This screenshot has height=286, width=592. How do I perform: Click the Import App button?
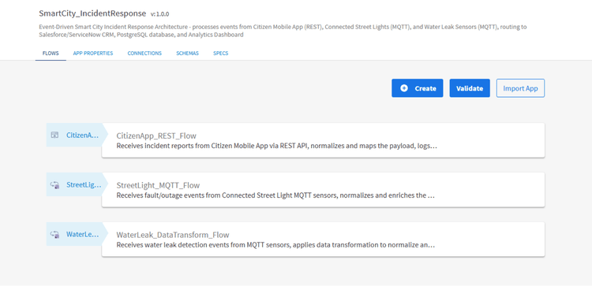[520, 88]
